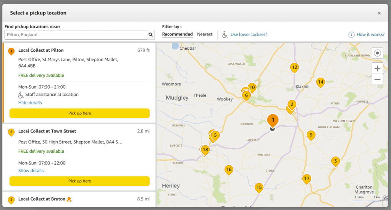This screenshot has width=391, height=210.
Task: Click FREE delivery available under Town Street
Action: tap(41, 151)
